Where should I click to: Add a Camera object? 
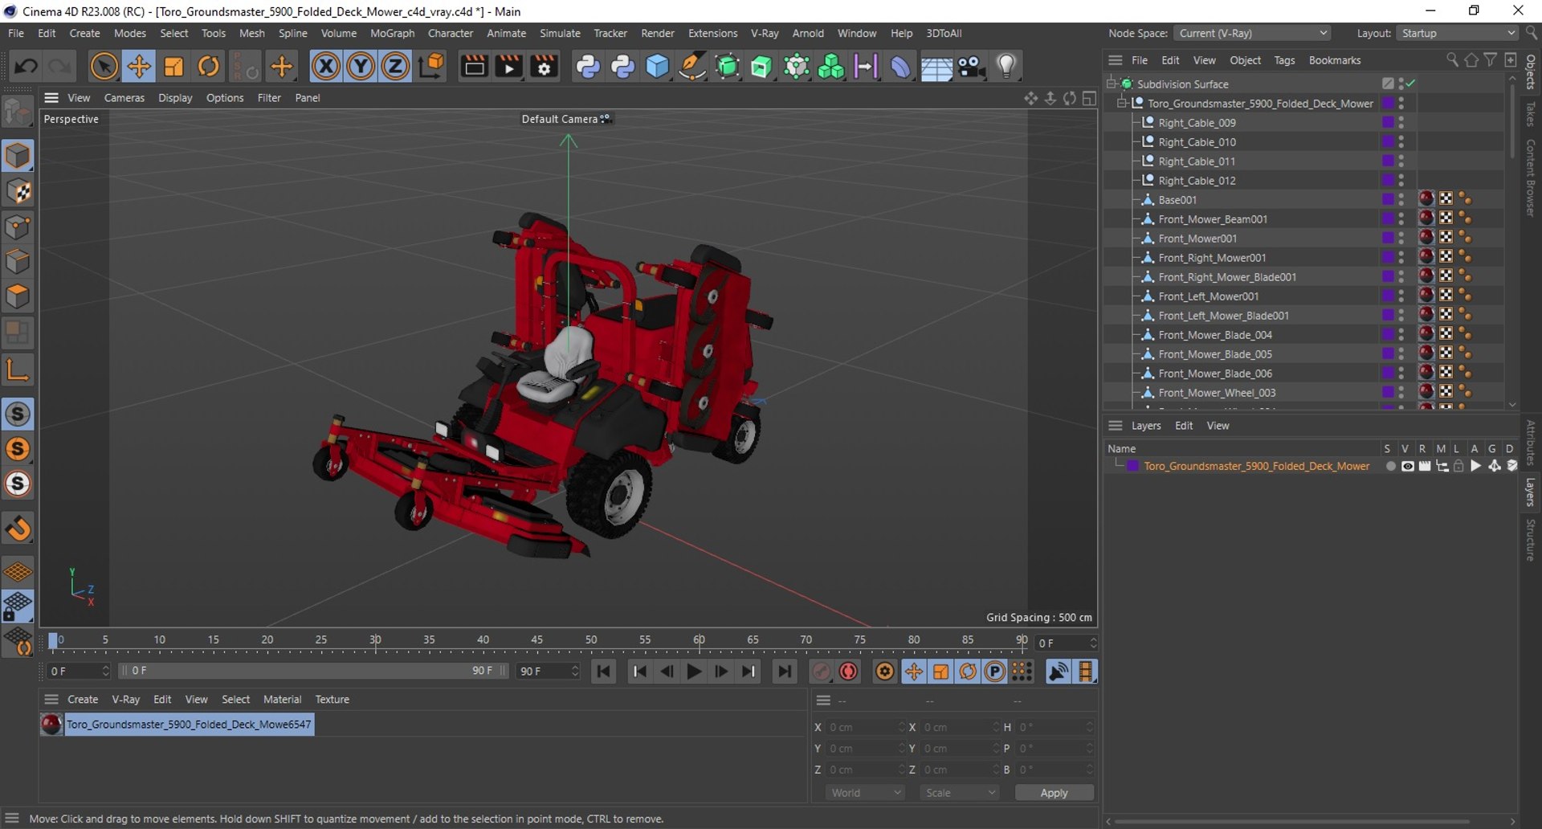tap(971, 66)
